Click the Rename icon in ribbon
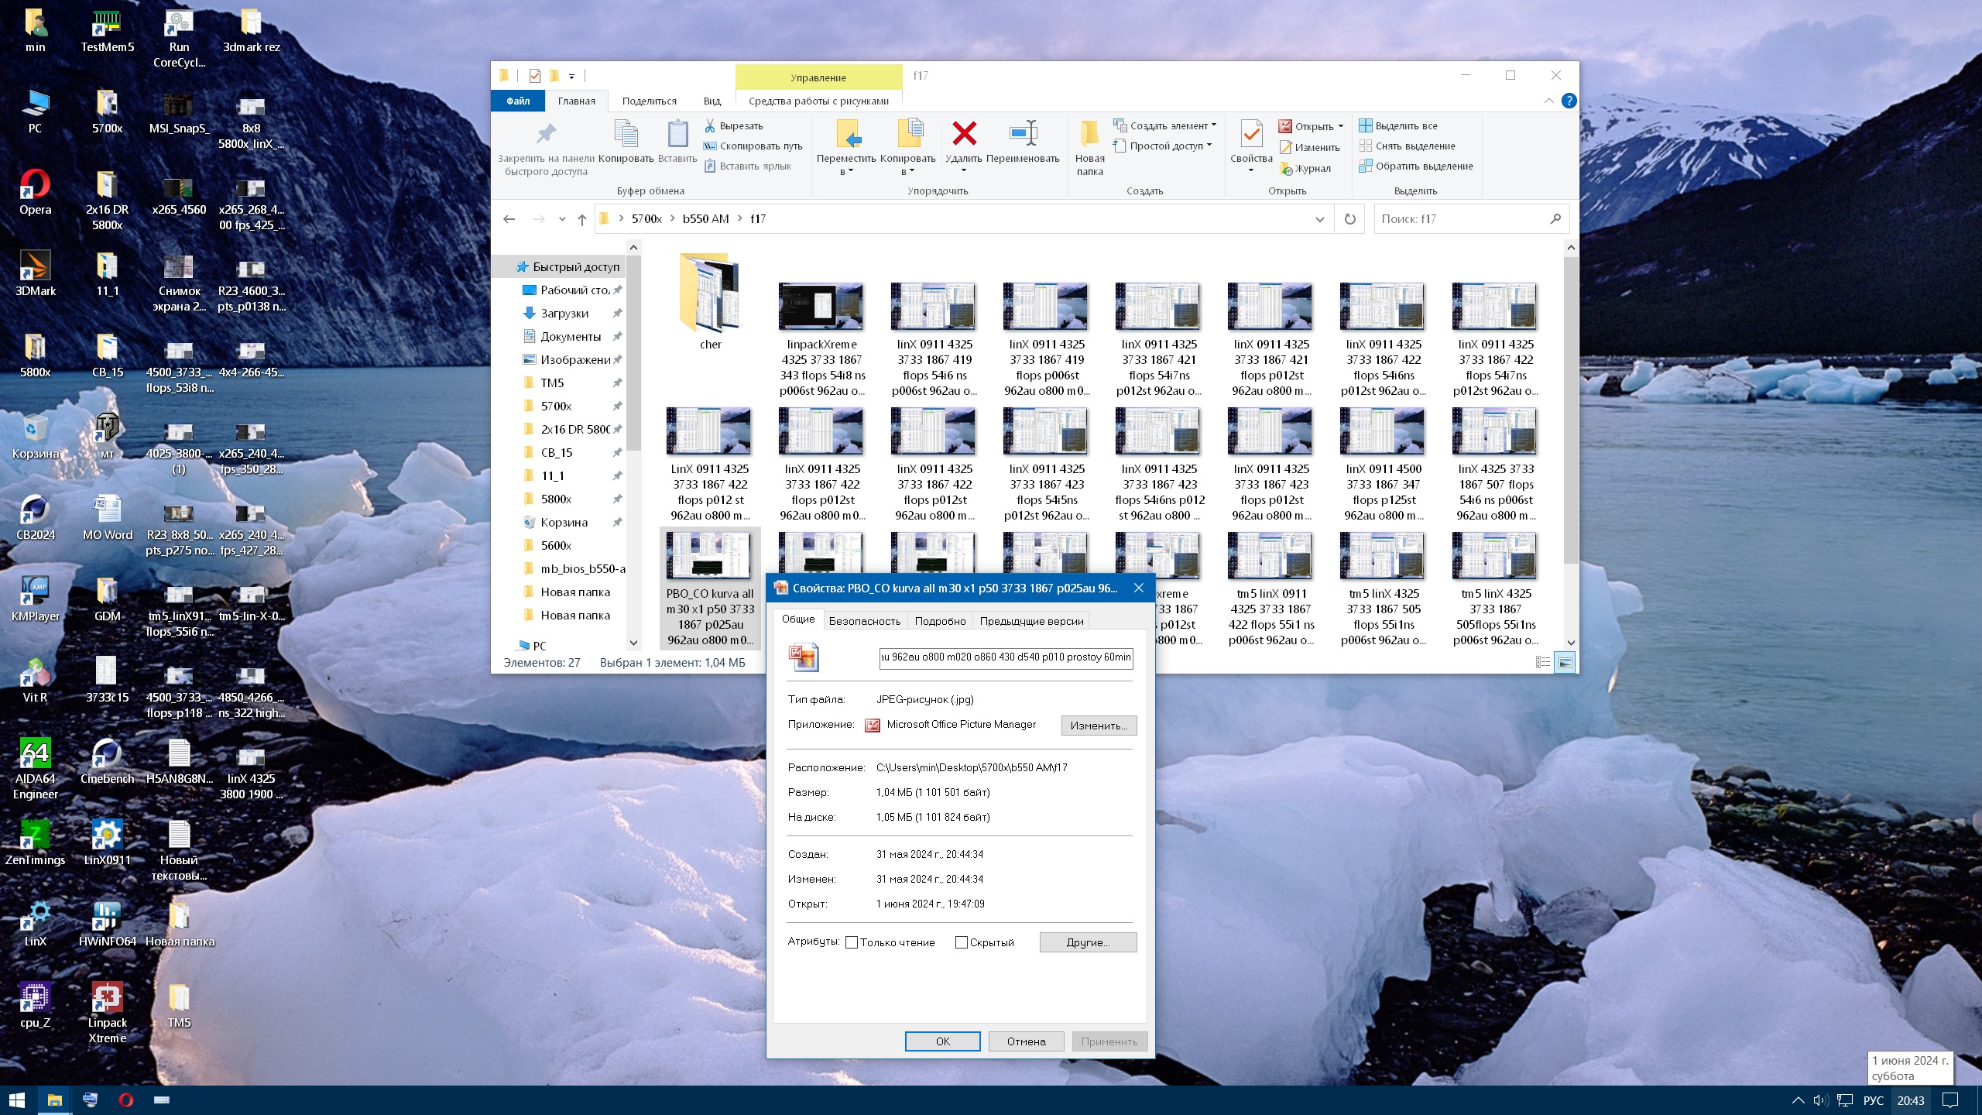The width and height of the screenshot is (1982, 1115). point(1022,135)
